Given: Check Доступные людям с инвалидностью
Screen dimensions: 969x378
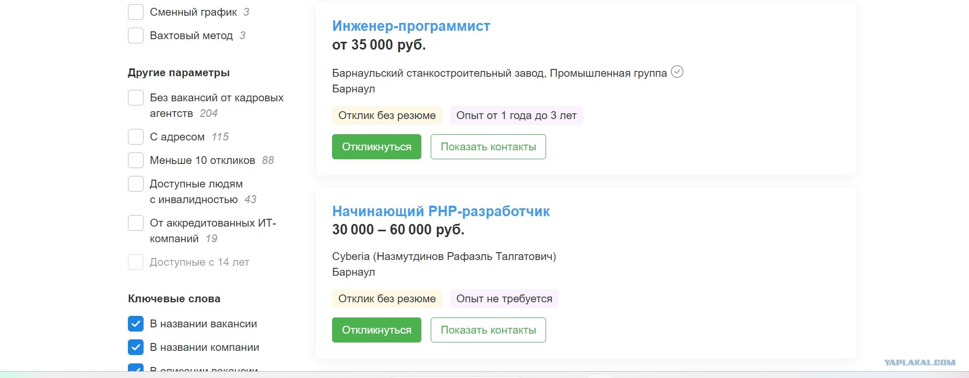Looking at the screenshot, I should 136,184.
